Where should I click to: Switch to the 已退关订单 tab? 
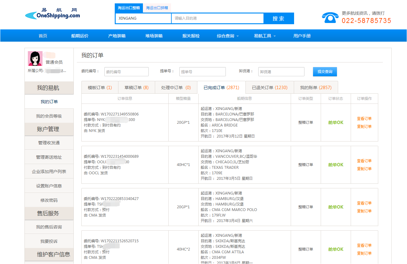270,88
